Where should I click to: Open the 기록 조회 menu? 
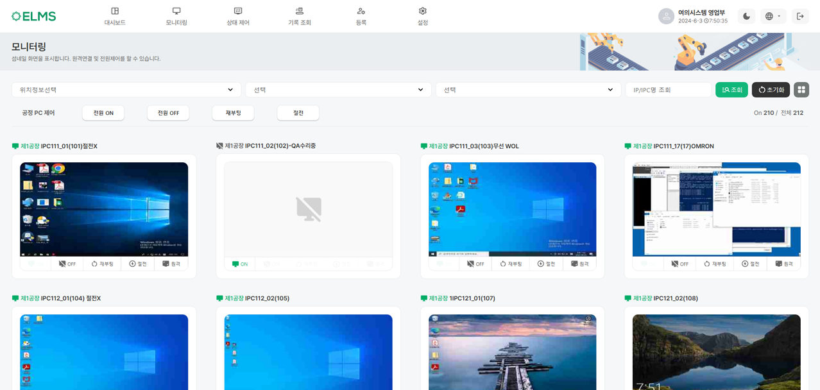pyautogui.click(x=300, y=17)
